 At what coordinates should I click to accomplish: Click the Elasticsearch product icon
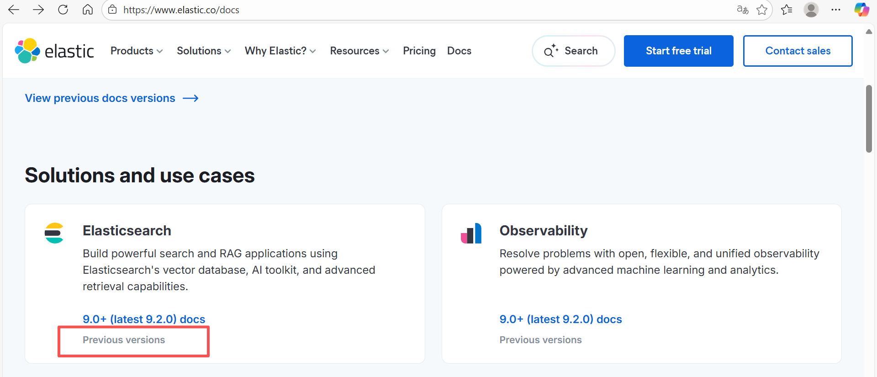coord(54,233)
